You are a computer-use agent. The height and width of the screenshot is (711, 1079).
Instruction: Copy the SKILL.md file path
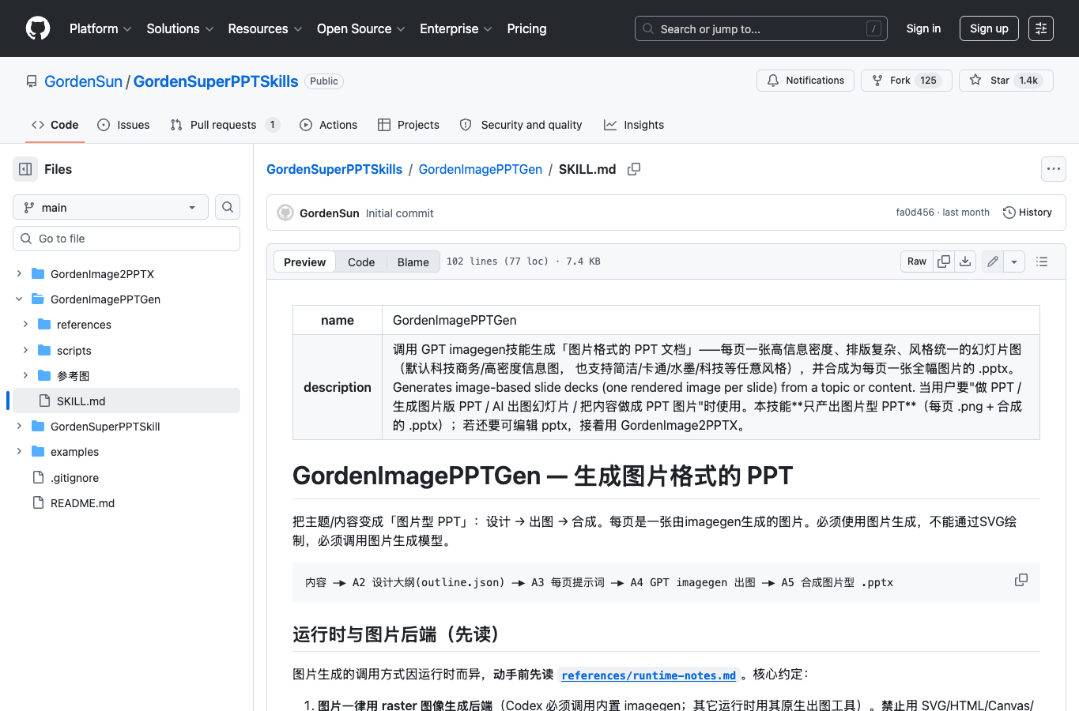[x=634, y=169]
